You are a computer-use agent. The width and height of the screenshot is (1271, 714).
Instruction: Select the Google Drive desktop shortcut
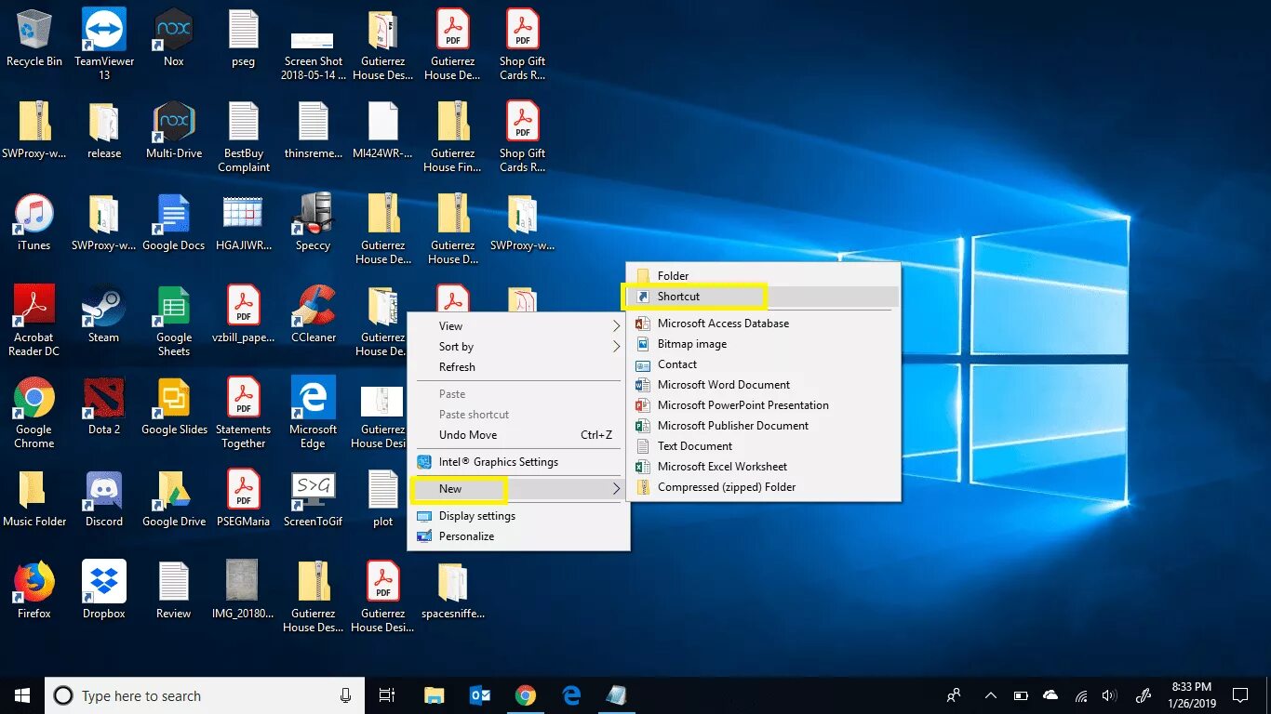click(x=174, y=498)
